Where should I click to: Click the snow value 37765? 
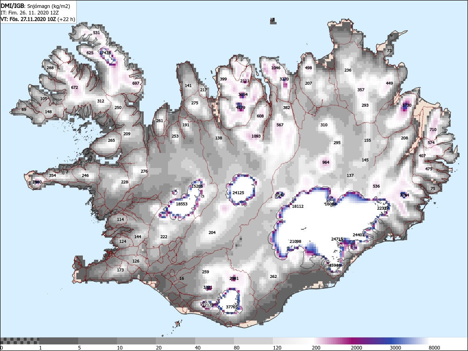click(x=232, y=307)
